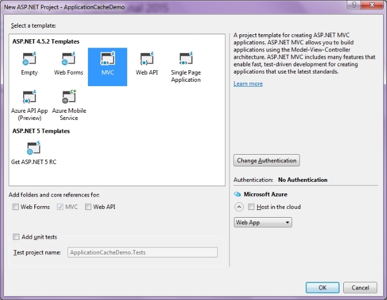The image size is (387, 300).
Task: Click the Get ASP.NET 5 RC icon
Action: point(33,148)
